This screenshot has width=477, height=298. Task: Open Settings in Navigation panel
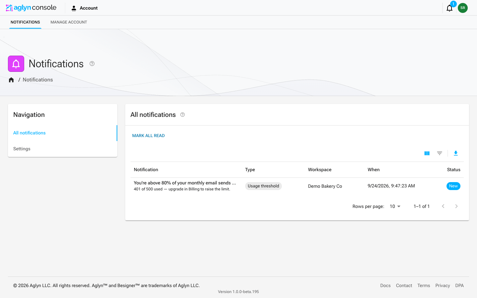click(x=62, y=149)
